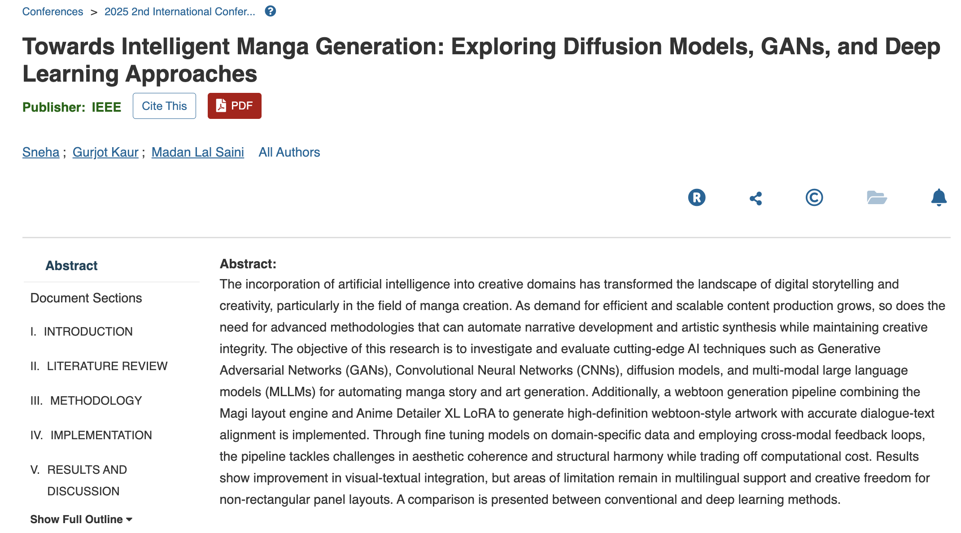Click the help question mark icon
Image resolution: width=961 pixels, height=533 pixels.
tap(270, 11)
